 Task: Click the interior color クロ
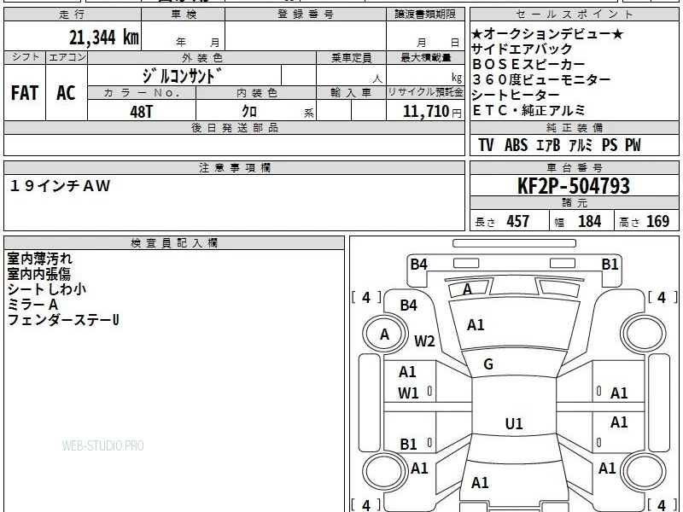point(249,111)
